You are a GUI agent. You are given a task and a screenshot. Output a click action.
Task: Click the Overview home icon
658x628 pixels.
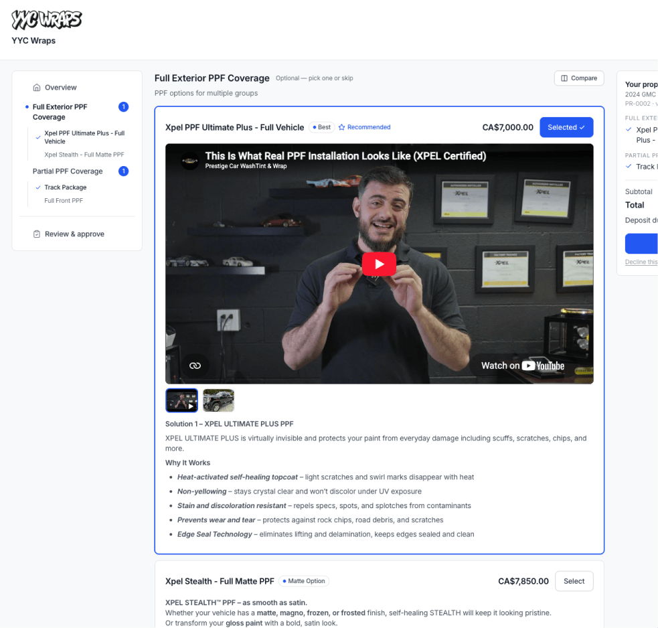click(37, 87)
